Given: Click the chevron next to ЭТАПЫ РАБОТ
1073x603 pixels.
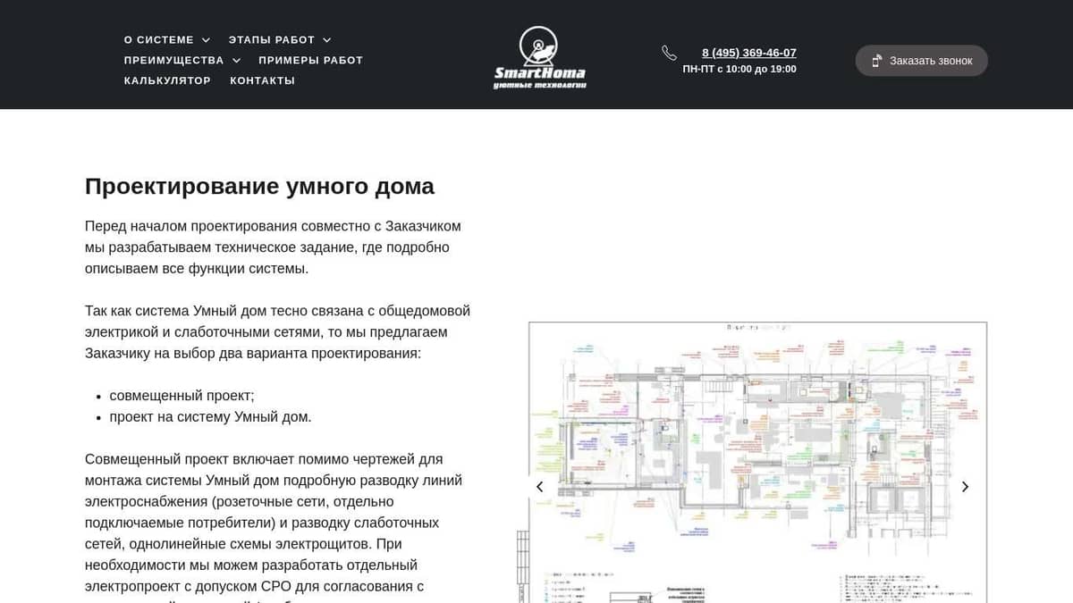Looking at the screenshot, I should pos(326,39).
